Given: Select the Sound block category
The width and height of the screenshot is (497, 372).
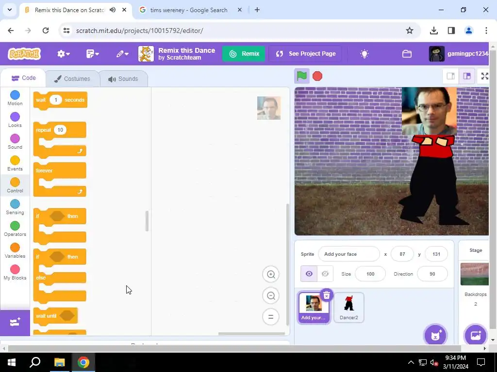Looking at the screenshot, I should click(15, 142).
